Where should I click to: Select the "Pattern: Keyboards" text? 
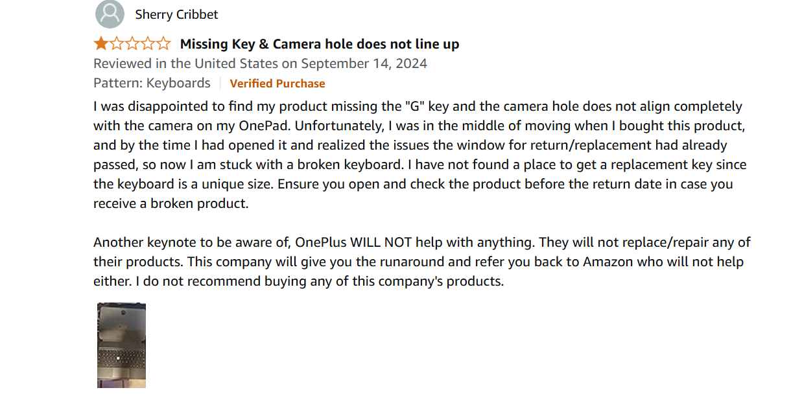(x=152, y=83)
